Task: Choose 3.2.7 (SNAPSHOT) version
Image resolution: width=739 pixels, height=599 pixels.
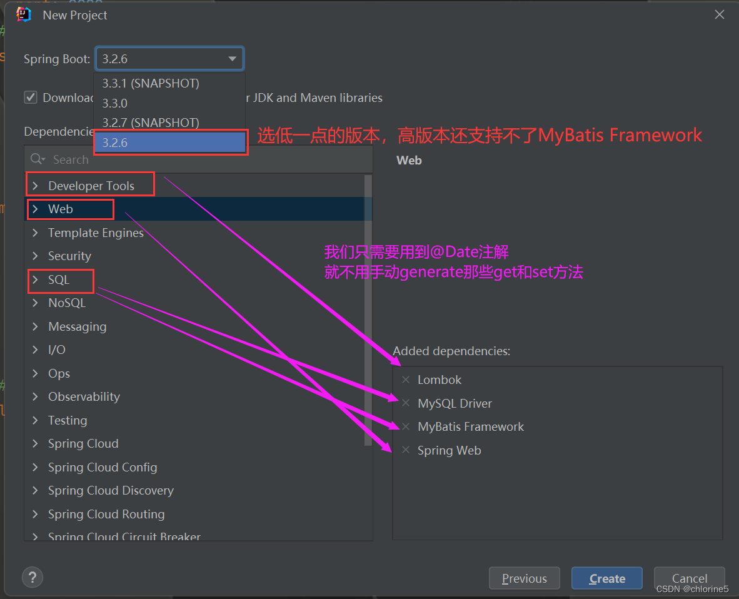Action: click(x=169, y=123)
